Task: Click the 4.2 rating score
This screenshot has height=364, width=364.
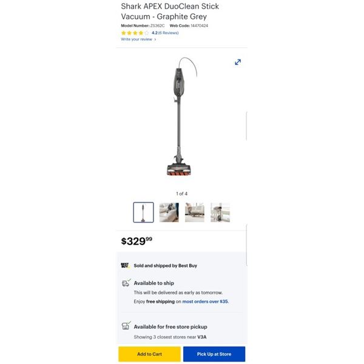Action: tap(154, 33)
